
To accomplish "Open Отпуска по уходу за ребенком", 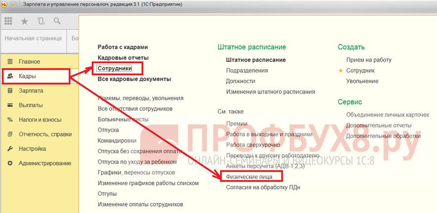I will point(137,162).
